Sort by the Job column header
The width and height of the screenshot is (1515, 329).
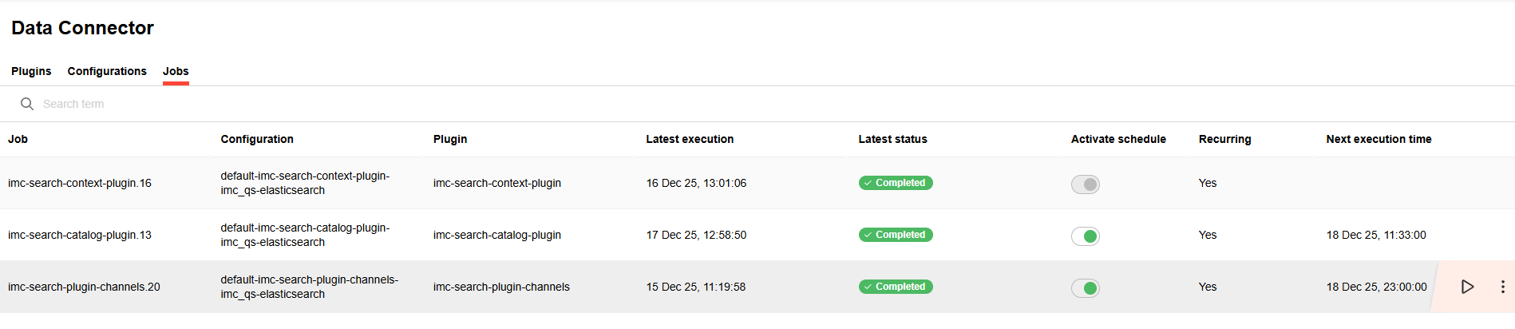coord(18,139)
